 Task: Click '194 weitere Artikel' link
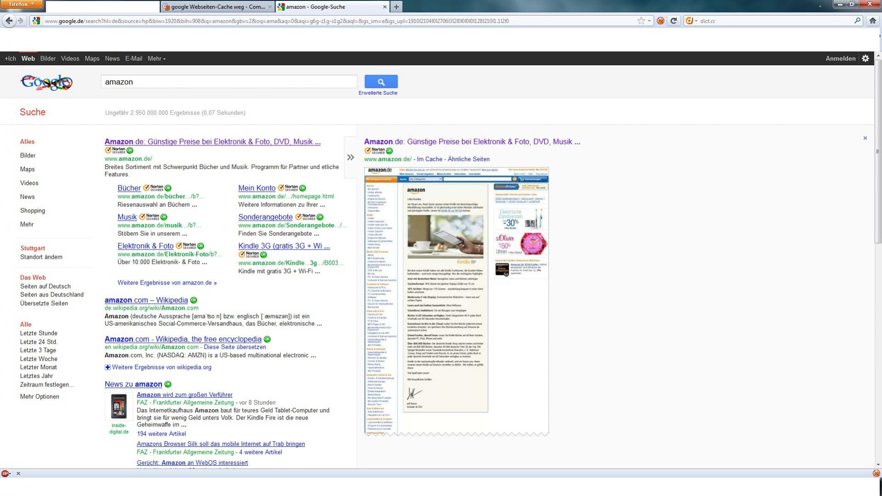point(161,434)
